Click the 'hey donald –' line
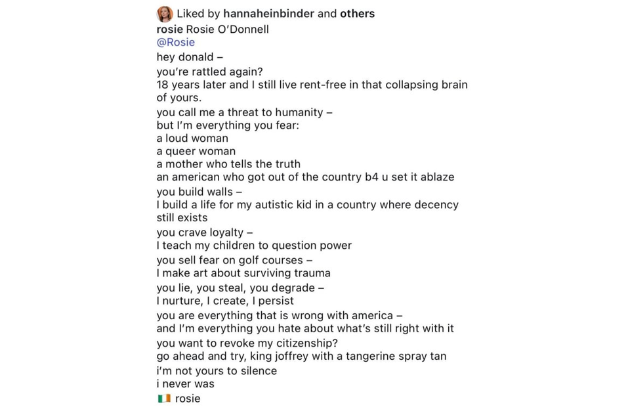 [x=190, y=57]
